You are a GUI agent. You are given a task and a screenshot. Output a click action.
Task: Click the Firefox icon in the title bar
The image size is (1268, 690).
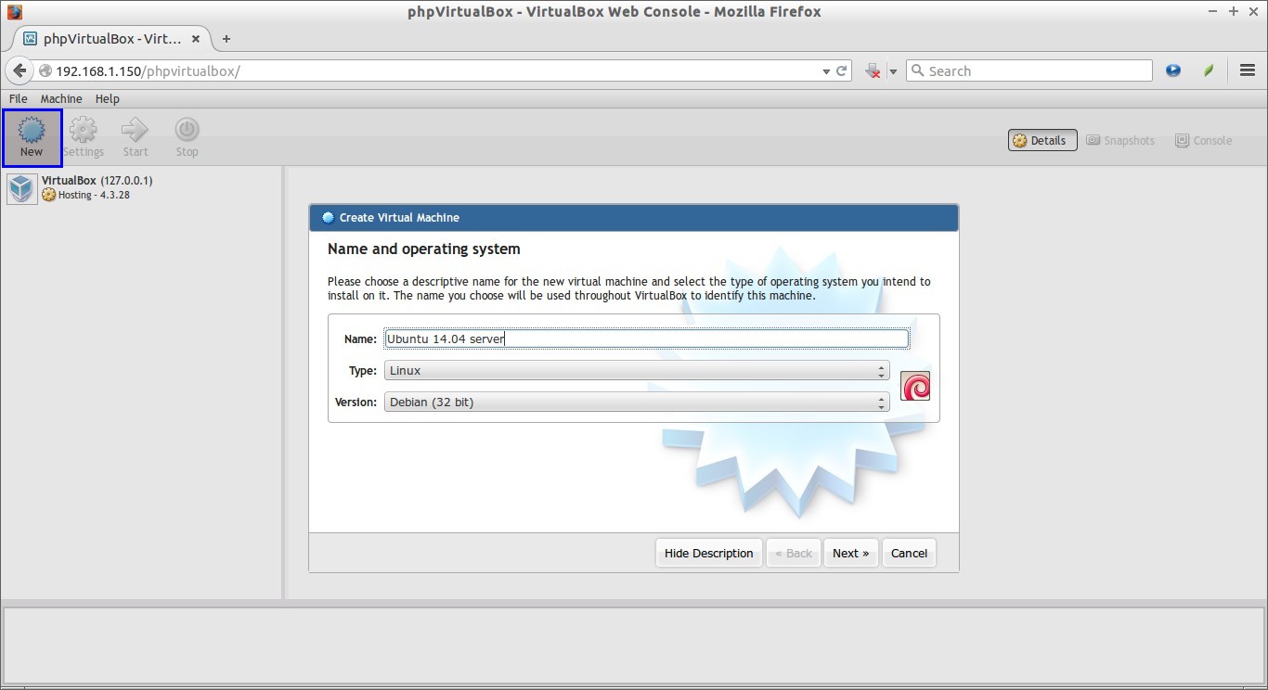click(x=13, y=11)
